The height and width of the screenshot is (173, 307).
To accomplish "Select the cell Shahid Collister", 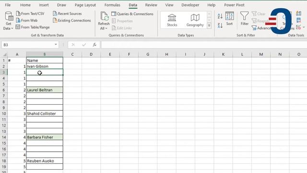I will tap(45, 113).
